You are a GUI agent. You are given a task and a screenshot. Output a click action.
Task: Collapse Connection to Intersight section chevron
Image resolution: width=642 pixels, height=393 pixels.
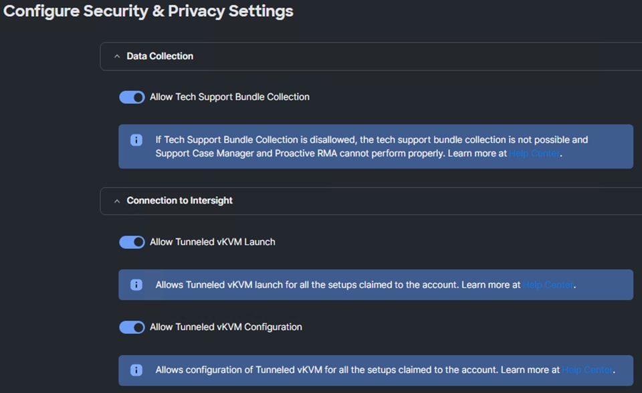[x=117, y=201]
